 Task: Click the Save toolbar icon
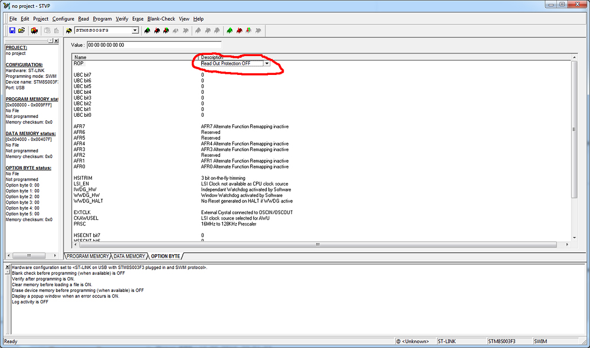point(12,30)
